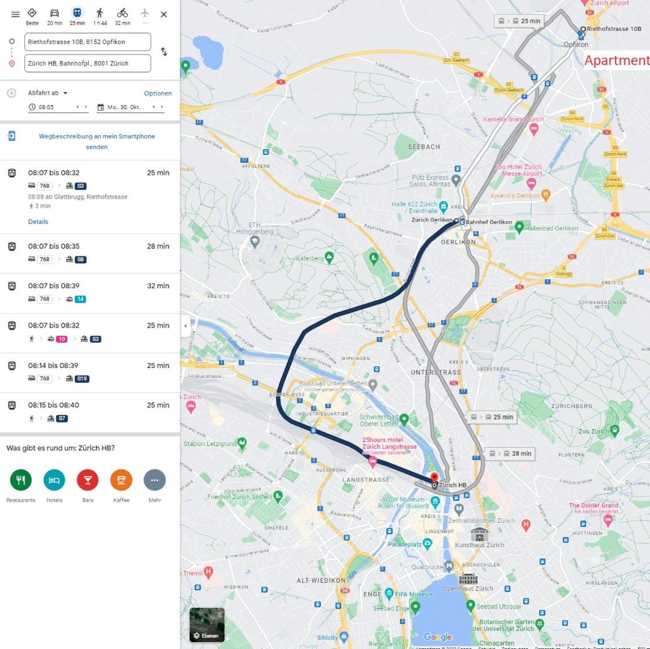Screen dimensions: 650x649
Task: Edit the Riethofstrasse 10B start field
Action: [x=88, y=42]
